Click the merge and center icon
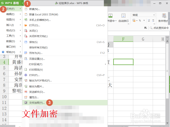The width and height of the screenshot is (170, 127). [111, 16]
